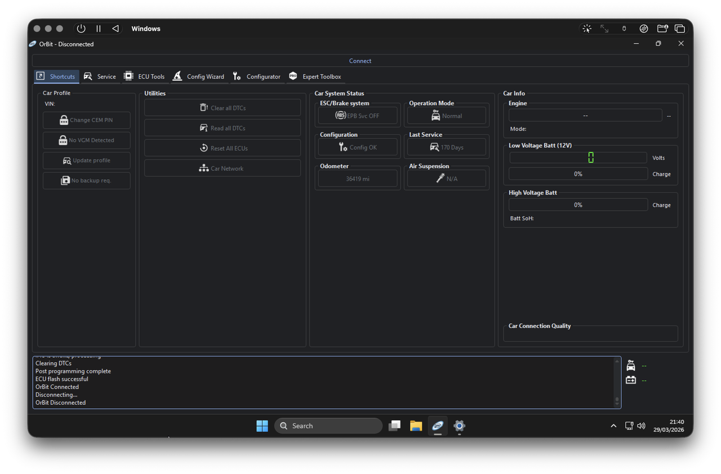Screen dimensions: 721x474
Task: Open File Explorer from the taskbar
Action: [x=416, y=426]
